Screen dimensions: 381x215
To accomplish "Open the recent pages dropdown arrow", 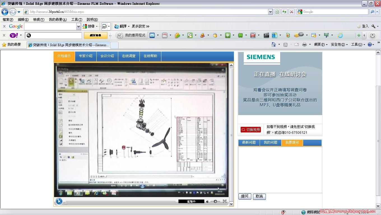I will [x=19, y=12].
